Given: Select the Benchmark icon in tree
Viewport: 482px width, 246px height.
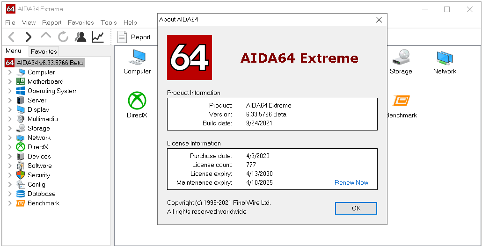Looking at the screenshot, I should coord(21,203).
